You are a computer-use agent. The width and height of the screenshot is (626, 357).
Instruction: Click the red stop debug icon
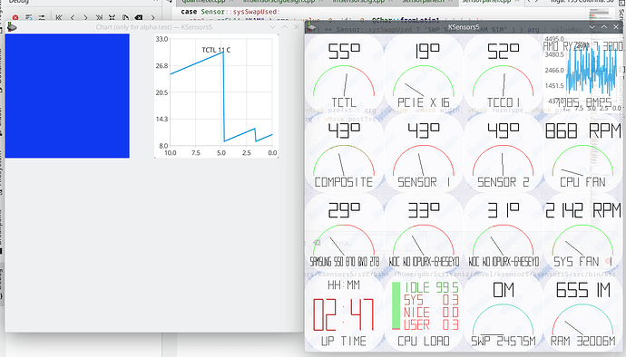[15, 17]
